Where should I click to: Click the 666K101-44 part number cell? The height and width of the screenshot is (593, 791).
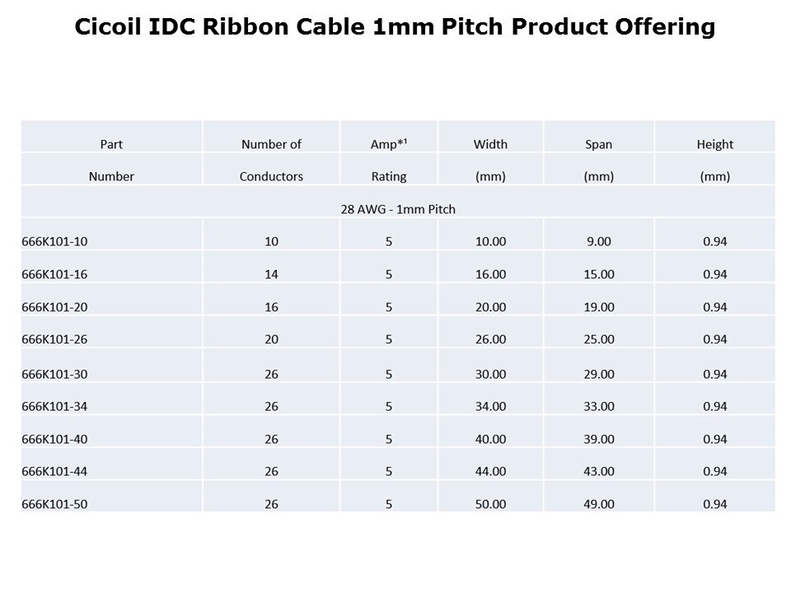[x=54, y=471]
